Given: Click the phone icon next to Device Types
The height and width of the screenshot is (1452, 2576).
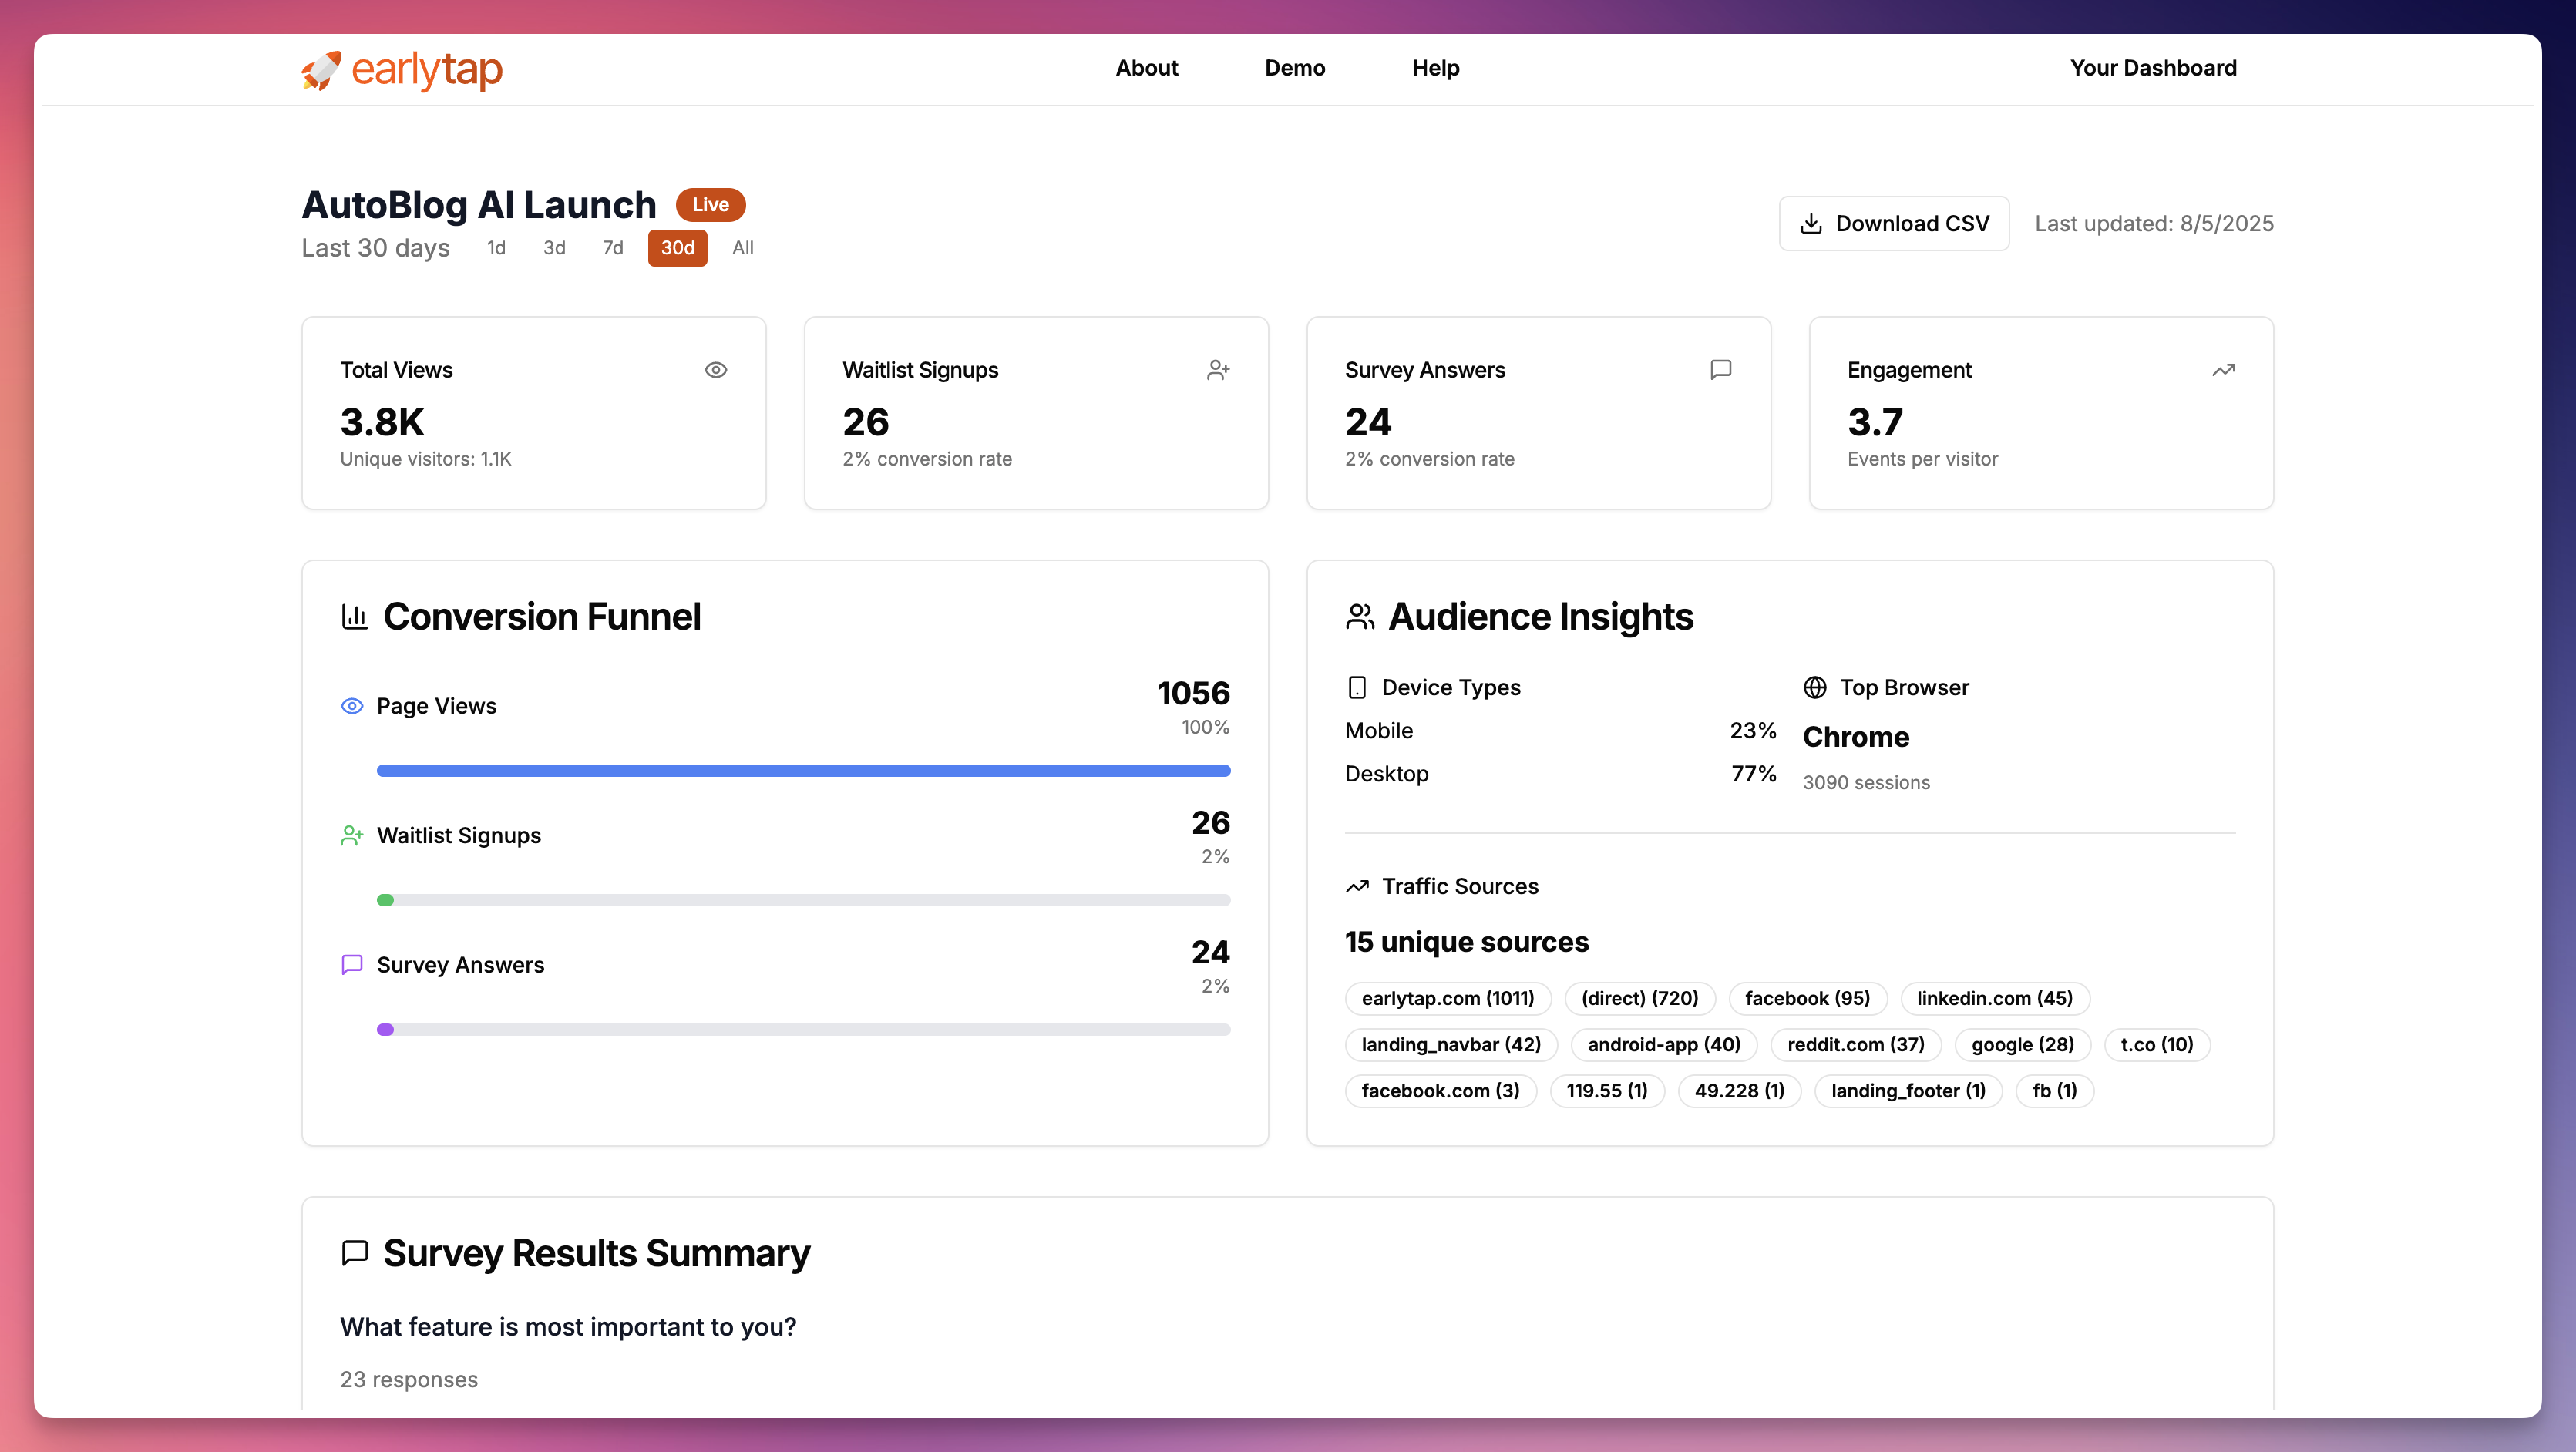Looking at the screenshot, I should pyautogui.click(x=1357, y=687).
